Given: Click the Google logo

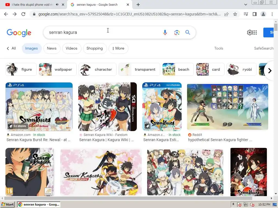Looking at the screenshot, I should coord(19,33).
